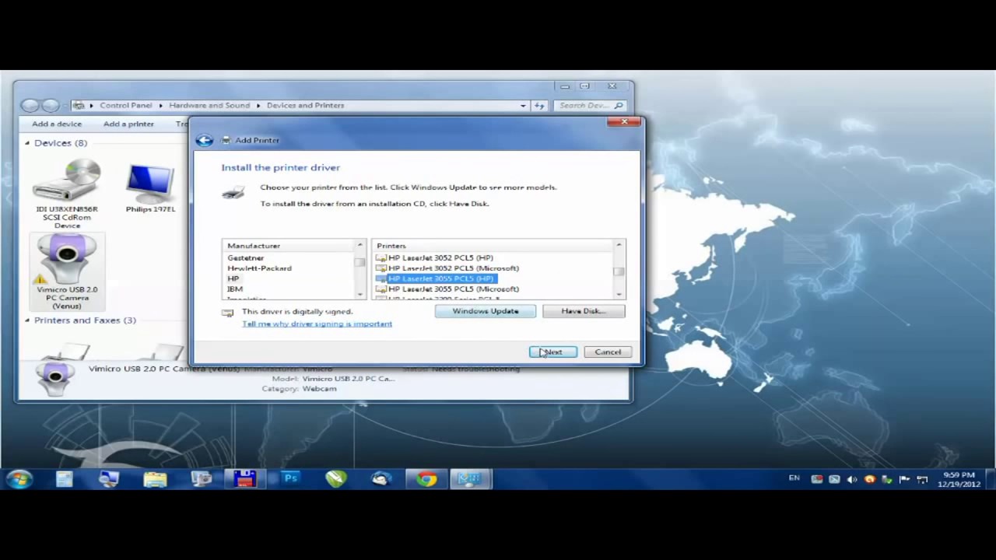Click the address bar refresh button
Viewport: 996px width, 560px height.
[x=539, y=105]
